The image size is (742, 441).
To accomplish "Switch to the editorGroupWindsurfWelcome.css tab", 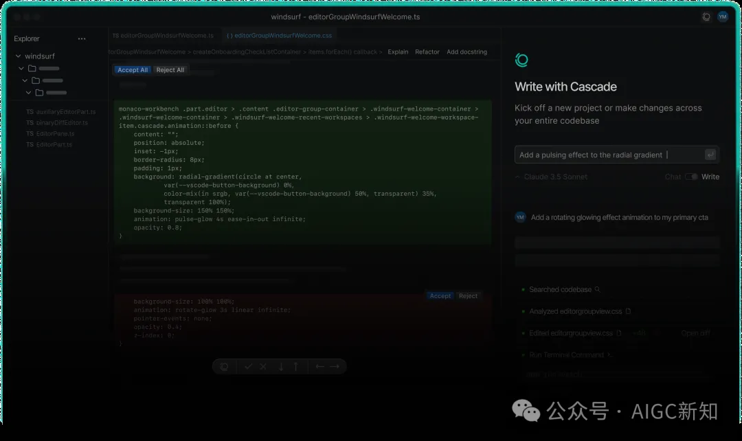I will click(278, 35).
